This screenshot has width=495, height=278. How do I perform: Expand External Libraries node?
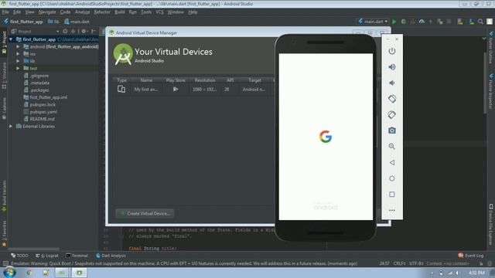click(11, 126)
